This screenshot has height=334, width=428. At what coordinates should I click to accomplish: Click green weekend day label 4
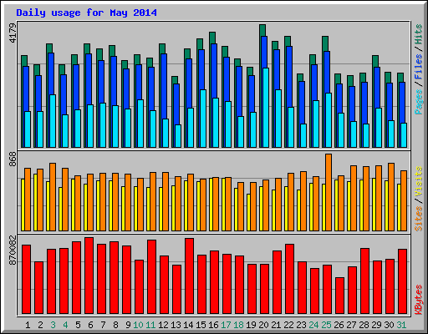click(65, 325)
